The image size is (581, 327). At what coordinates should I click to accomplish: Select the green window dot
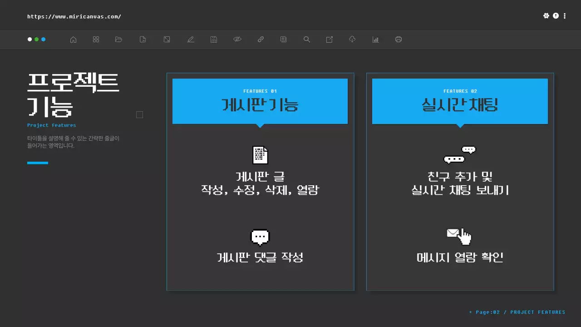36,40
